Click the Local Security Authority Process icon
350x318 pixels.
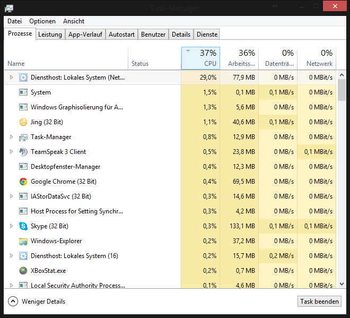[x=23, y=285]
